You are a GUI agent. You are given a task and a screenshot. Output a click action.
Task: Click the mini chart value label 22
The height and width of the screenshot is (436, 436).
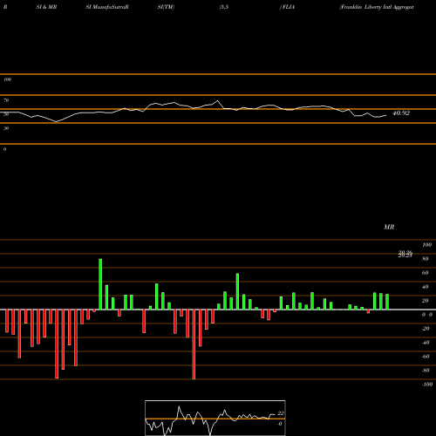click(x=281, y=413)
